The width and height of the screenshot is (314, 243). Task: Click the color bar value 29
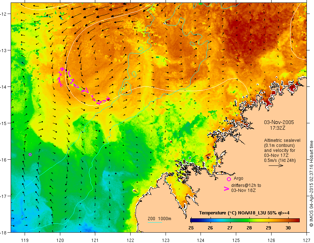269,228
